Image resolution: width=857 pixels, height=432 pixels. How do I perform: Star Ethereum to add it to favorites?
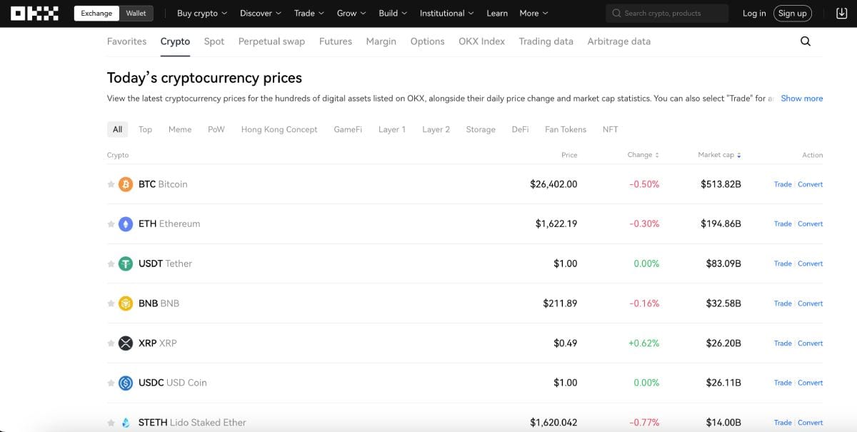tap(110, 223)
